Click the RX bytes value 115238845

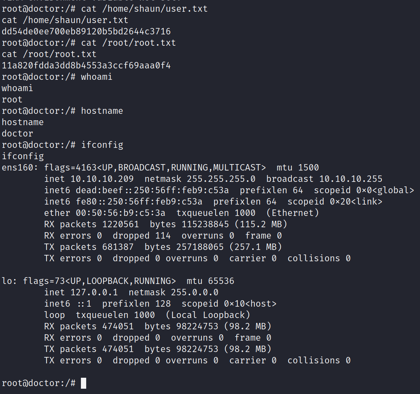point(205,224)
